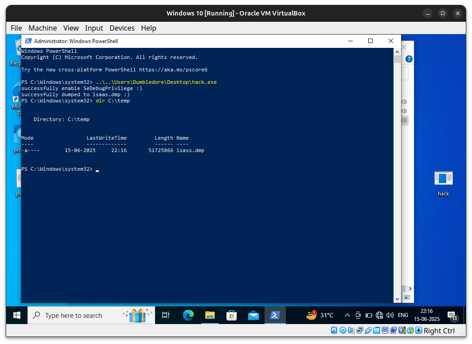Close the background window behind PowerShell

(404, 47)
